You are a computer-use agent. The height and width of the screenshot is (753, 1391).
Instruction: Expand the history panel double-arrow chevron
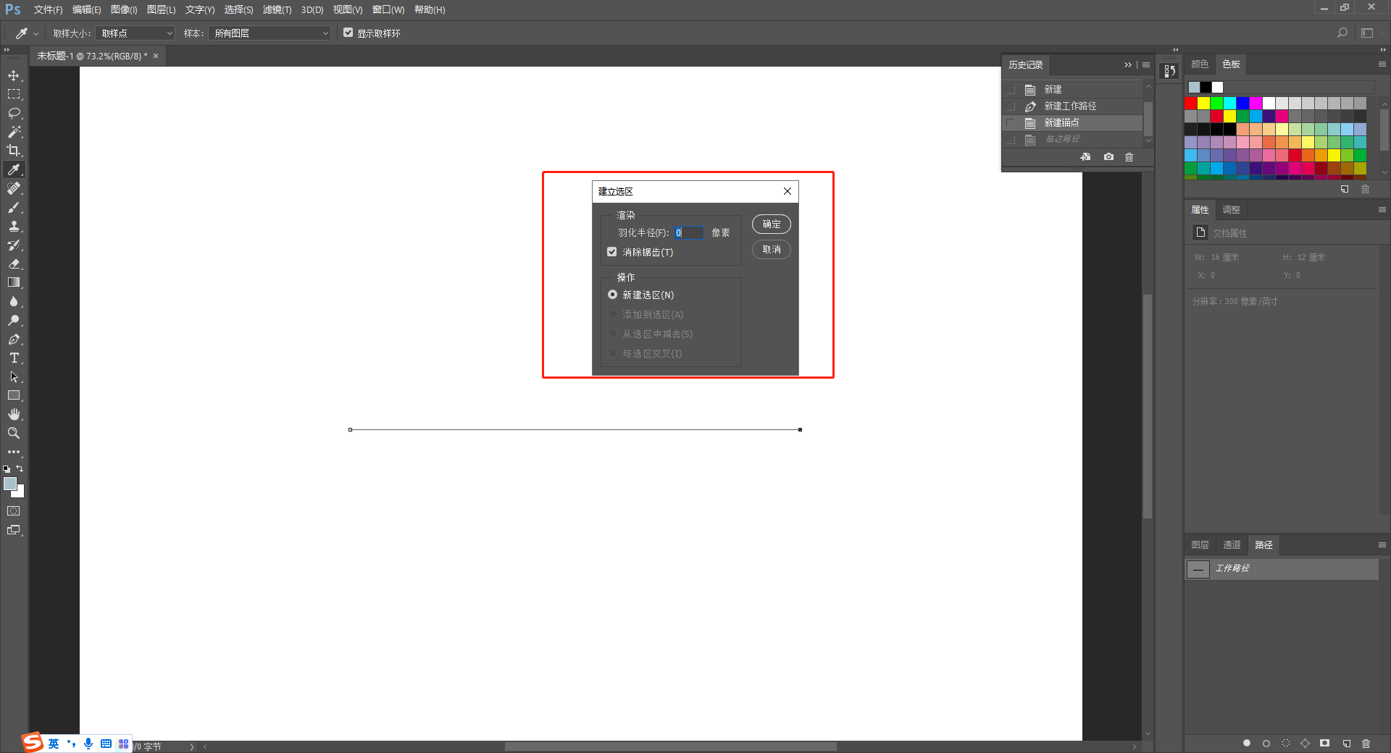(1127, 65)
